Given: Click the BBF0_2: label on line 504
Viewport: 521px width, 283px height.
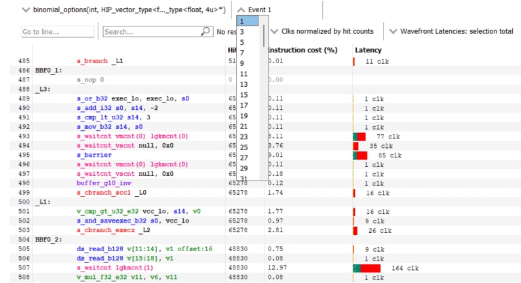Looking at the screenshot, I should 49,240.
